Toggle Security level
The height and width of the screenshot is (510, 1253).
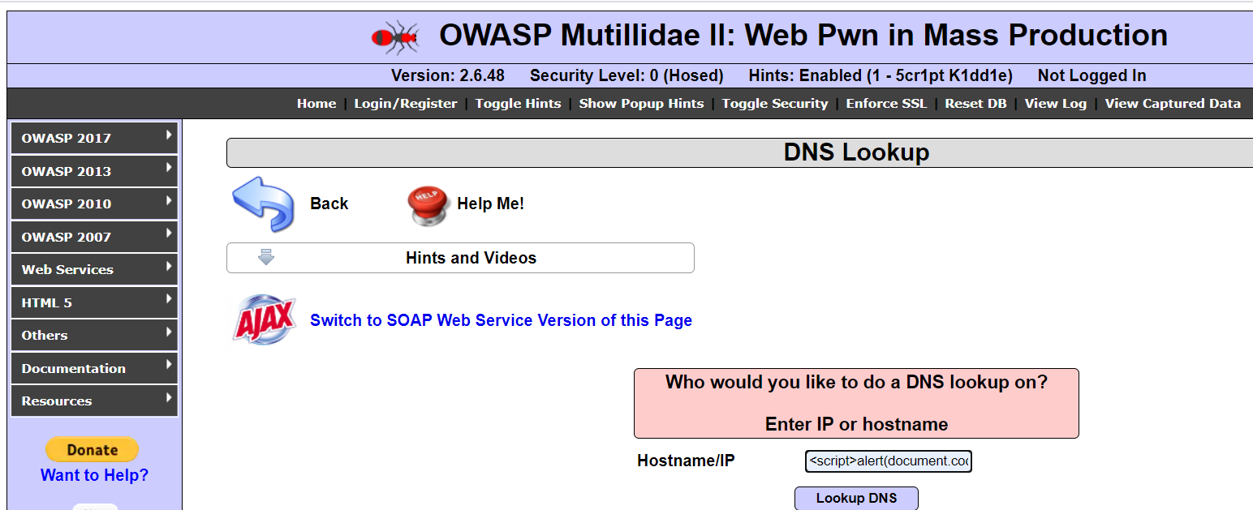click(x=774, y=103)
